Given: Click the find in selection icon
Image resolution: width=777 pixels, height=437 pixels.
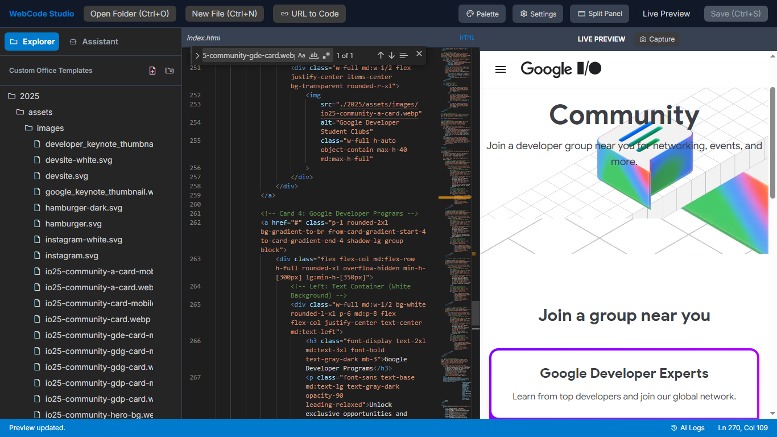Looking at the screenshot, I should point(404,55).
